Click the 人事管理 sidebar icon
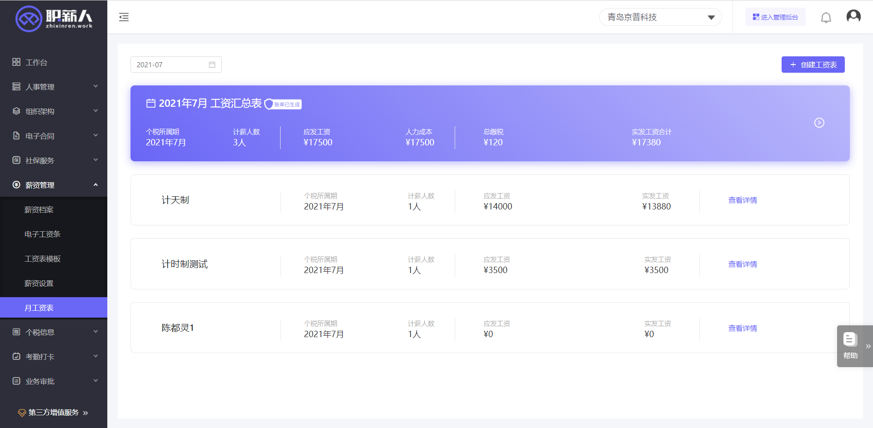This screenshot has height=428, width=873. pos(16,86)
